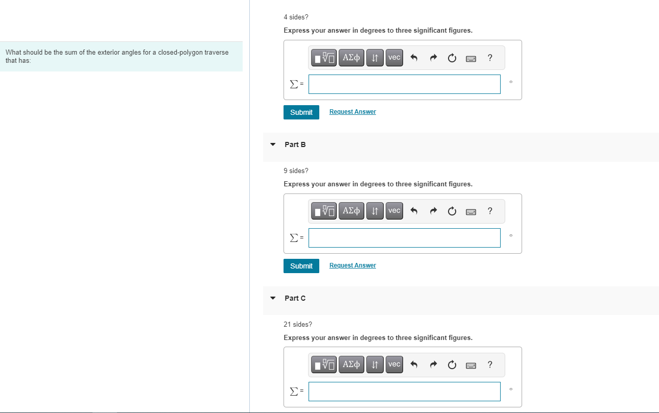Insert a vector symbol in Part C editor

394,365
